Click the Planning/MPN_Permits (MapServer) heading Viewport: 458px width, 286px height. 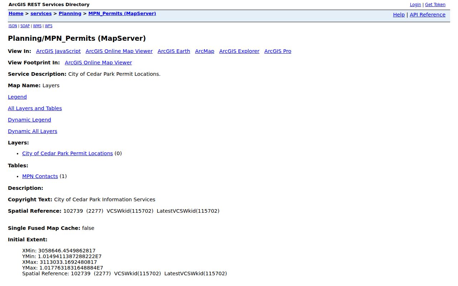click(x=77, y=39)
